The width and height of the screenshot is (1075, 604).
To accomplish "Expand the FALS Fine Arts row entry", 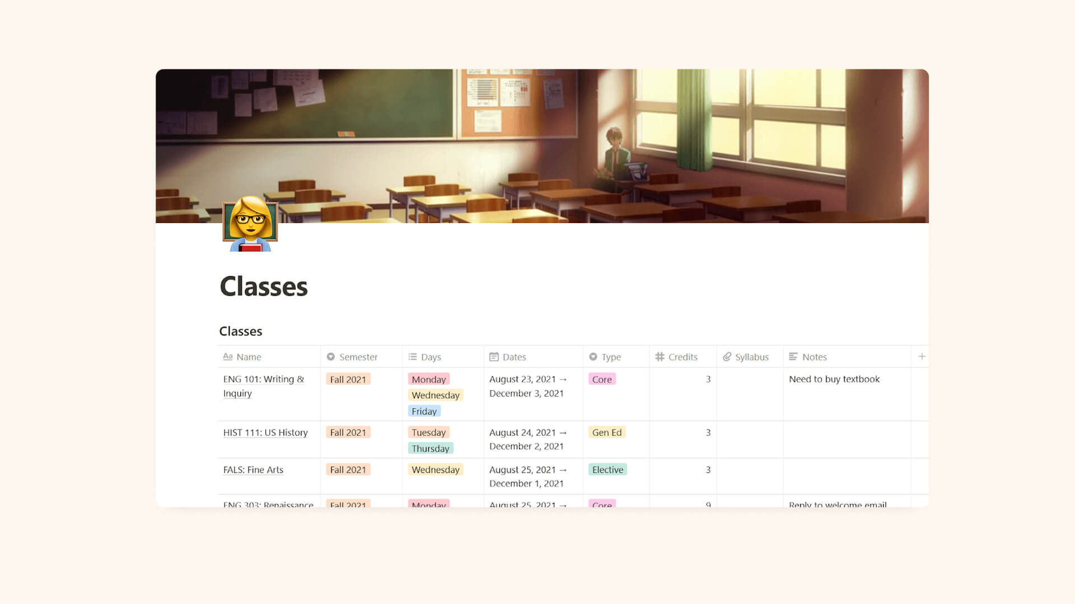I will pyautogui.click(x=253, y=469).
